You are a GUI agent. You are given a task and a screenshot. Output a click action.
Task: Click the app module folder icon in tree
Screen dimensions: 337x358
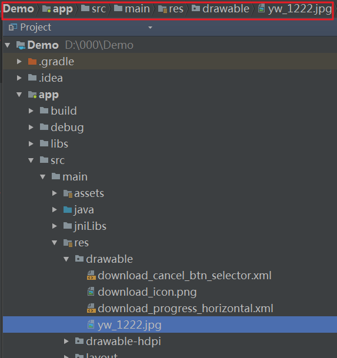(32, 95)
